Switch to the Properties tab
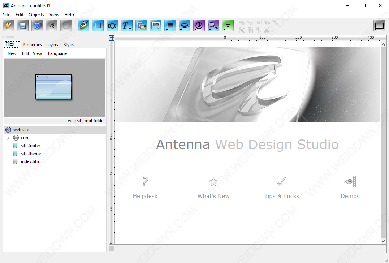 (x=32, y=45)
